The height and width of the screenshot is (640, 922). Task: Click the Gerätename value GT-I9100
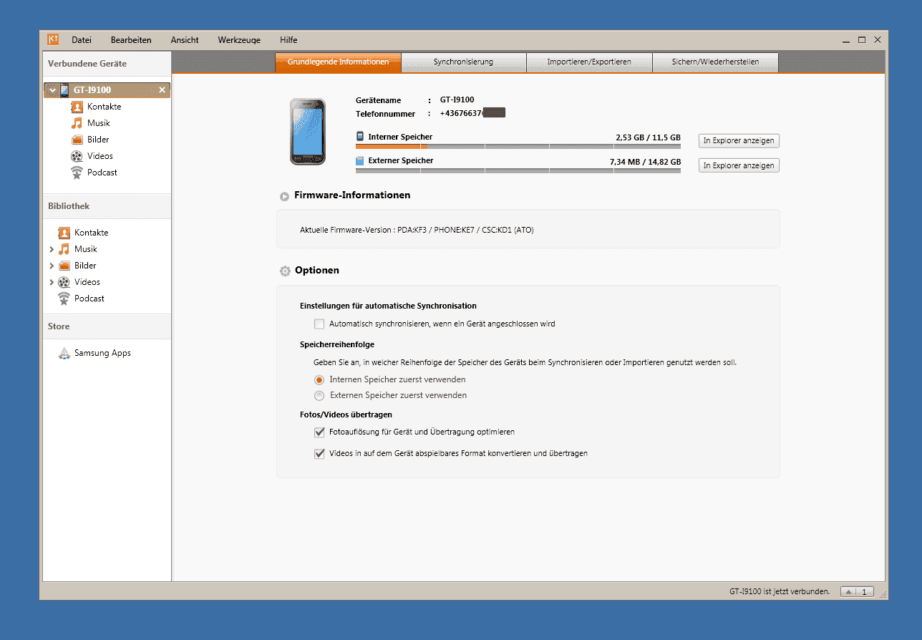pyautogui.click(x=457, y=100)
